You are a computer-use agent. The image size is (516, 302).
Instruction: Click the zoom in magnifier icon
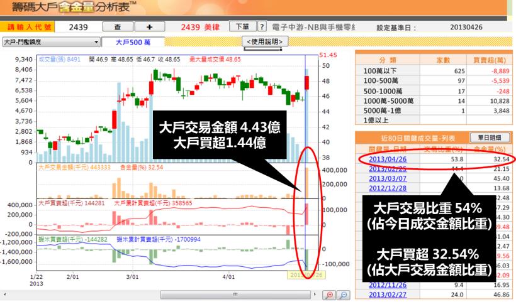(x=328, y=295)
